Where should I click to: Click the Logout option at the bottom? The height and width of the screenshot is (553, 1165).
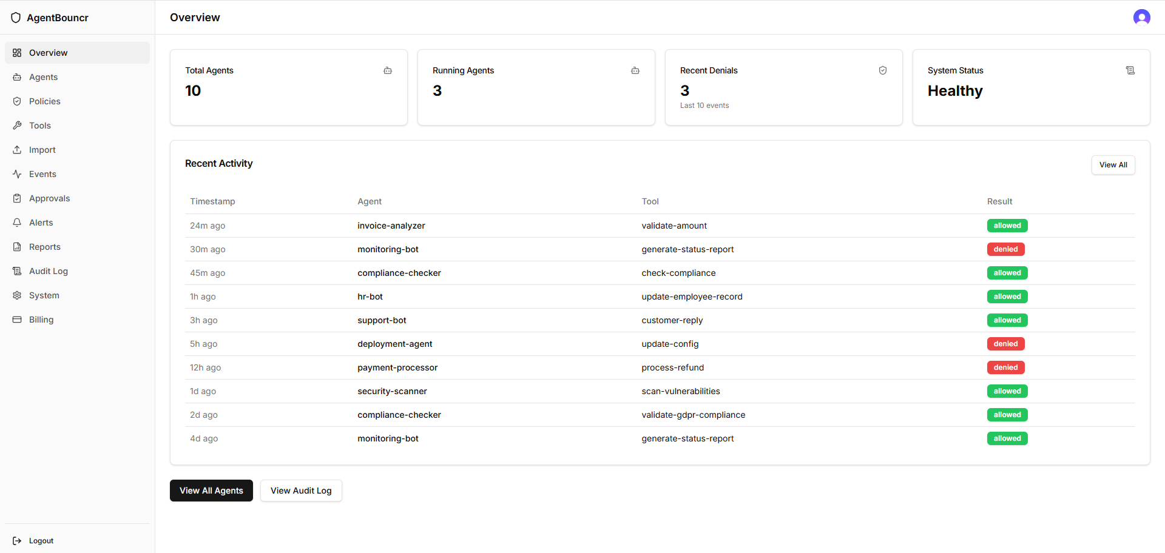(41, 540)
